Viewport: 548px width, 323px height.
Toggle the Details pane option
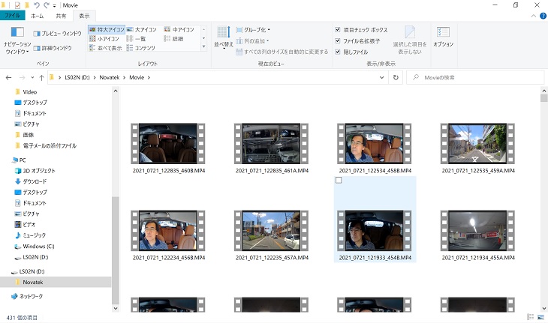(x=53, y=48)
